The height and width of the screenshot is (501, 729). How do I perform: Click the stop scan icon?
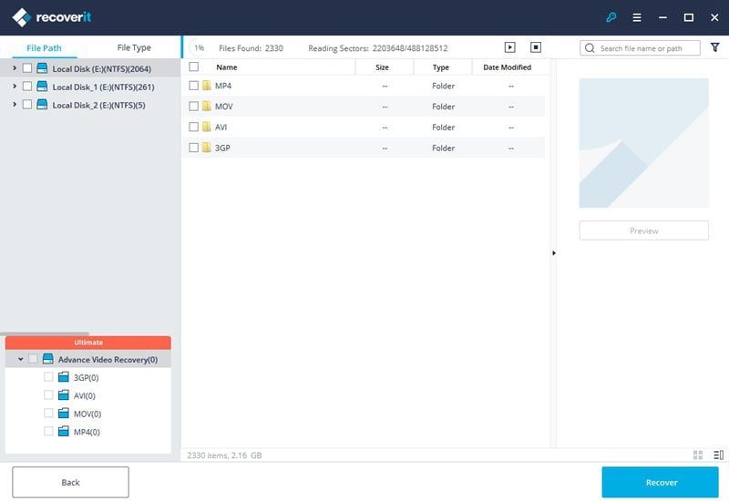[536, 47]
